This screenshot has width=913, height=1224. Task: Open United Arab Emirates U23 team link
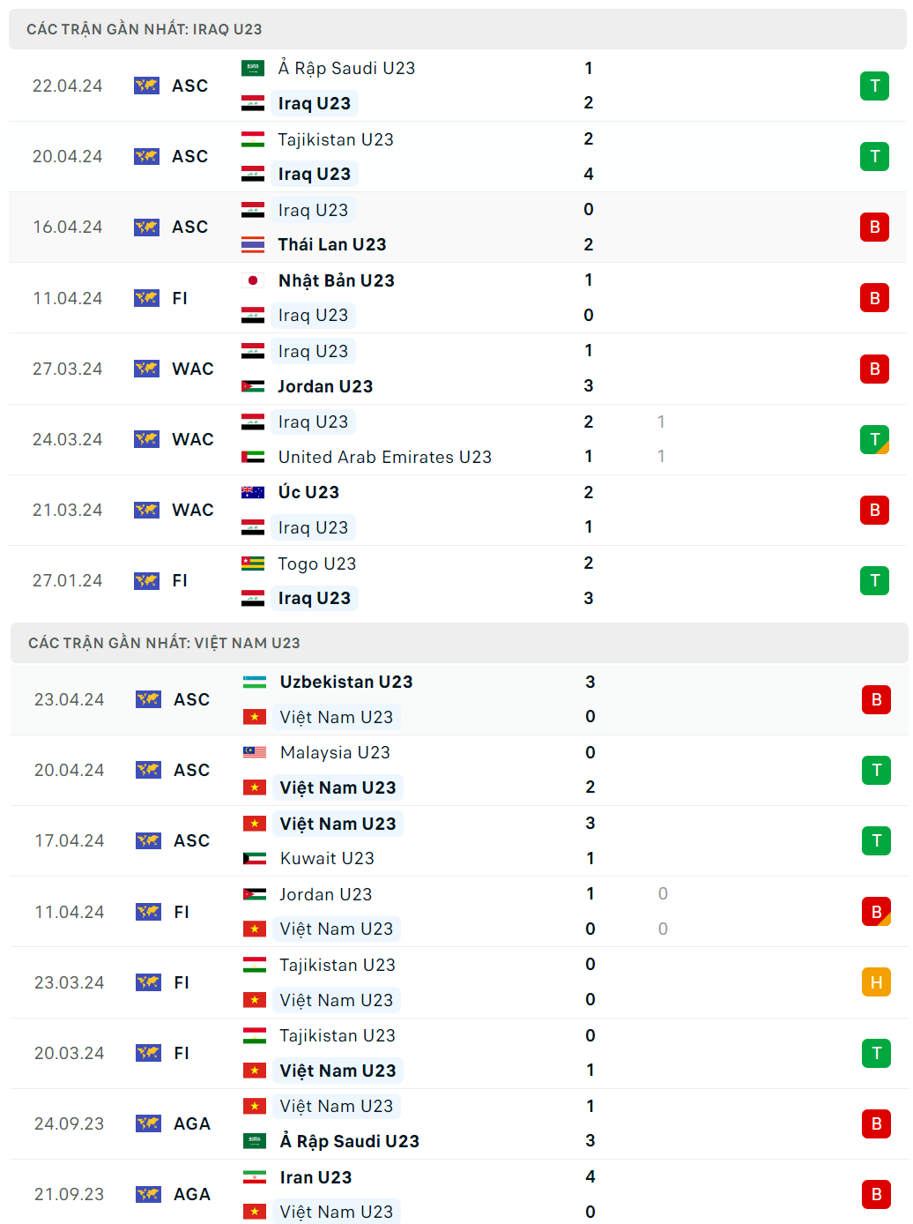[x=385, y=457]
